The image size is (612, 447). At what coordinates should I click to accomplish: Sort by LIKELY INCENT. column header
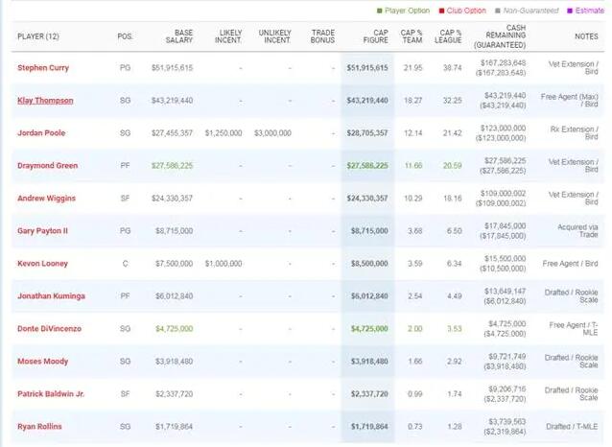click(228, 36)
